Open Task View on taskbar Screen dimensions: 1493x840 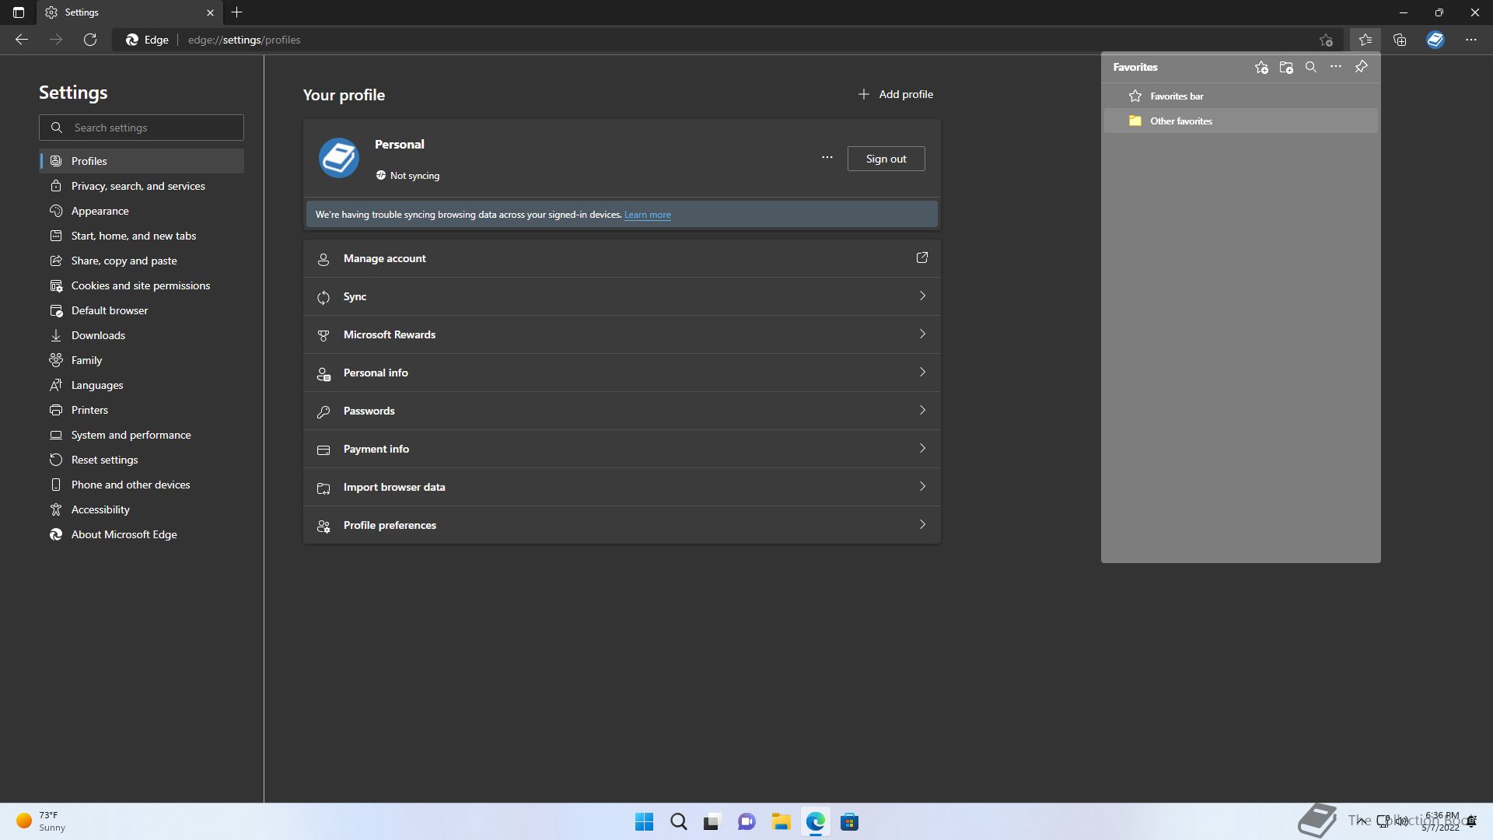(712, 822)
